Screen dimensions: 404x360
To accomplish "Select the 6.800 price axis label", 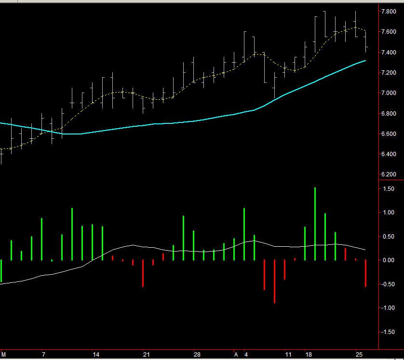I will point(389,114).
